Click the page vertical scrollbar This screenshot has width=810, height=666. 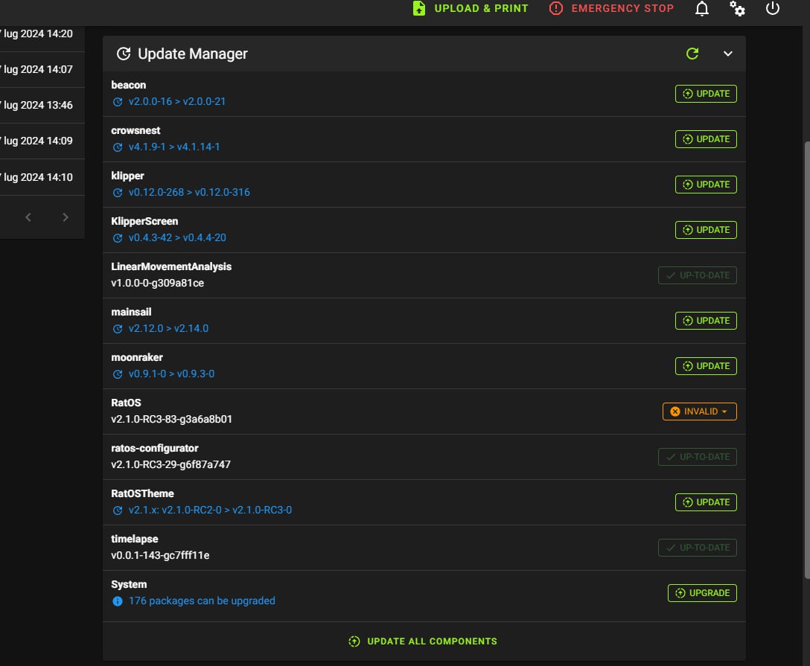(807, 360)
